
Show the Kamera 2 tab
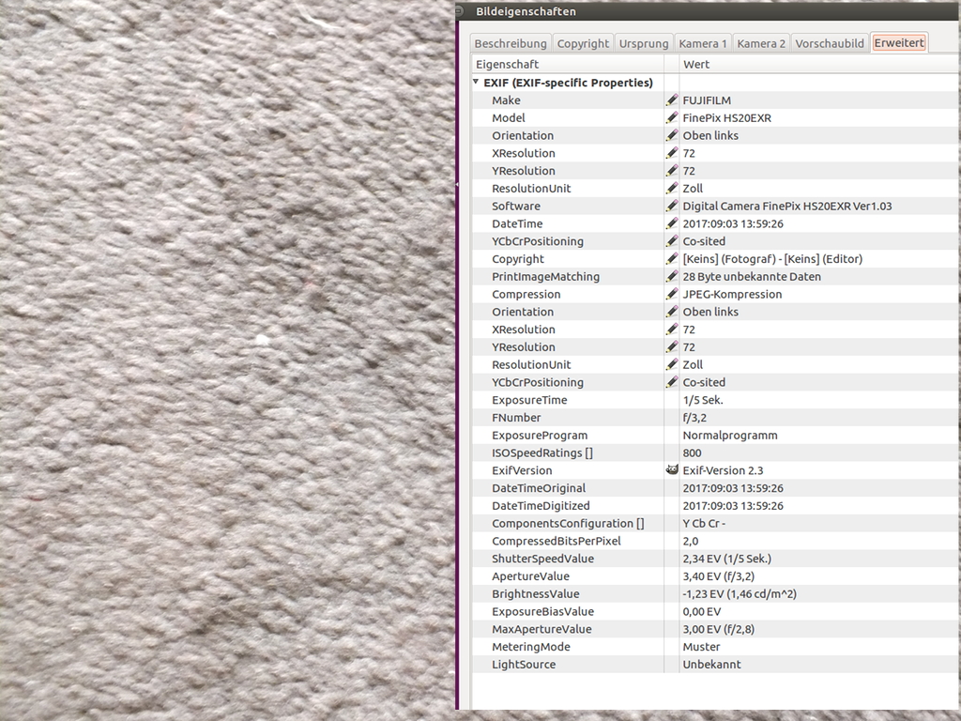(x=761, y=43)
